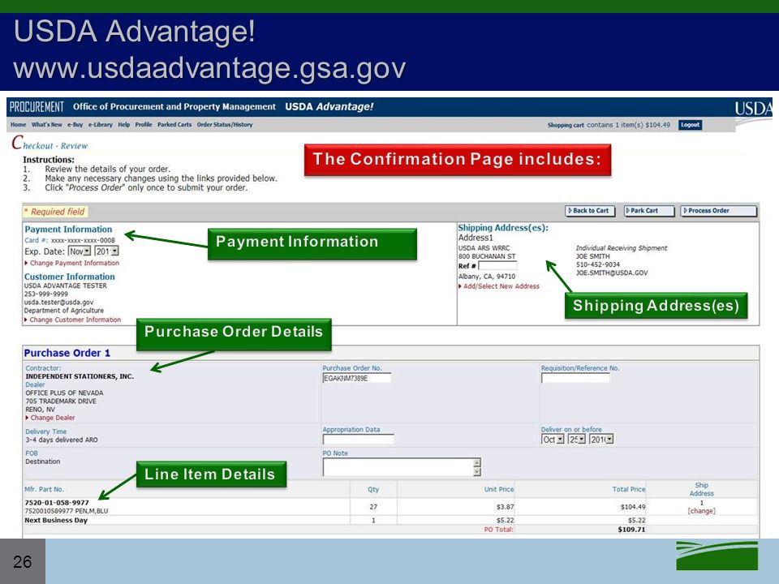Viewport: 779px width, 584px height.
Task: Click Next Business Day line item
Action: pyautogui.click(x=56, y=521)
